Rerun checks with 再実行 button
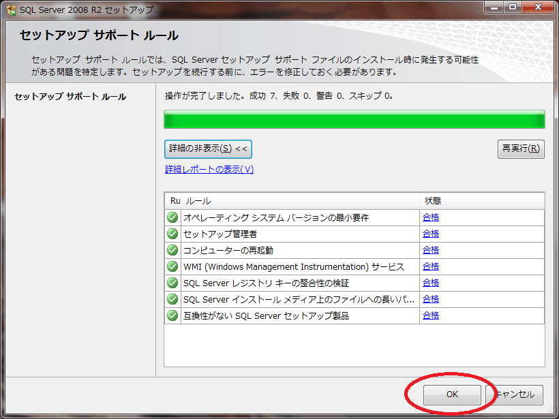The height and width of the screenshot is (419, 559). pos(521,149)
